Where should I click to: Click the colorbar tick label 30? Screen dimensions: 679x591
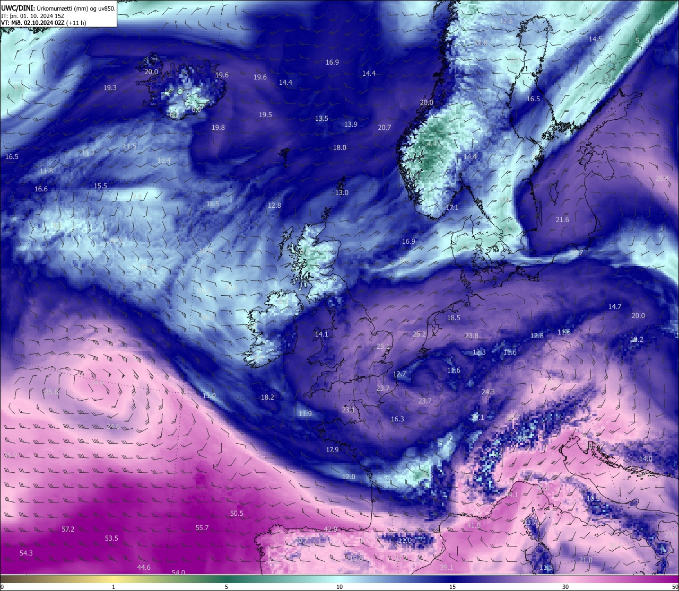click(565, 587)
